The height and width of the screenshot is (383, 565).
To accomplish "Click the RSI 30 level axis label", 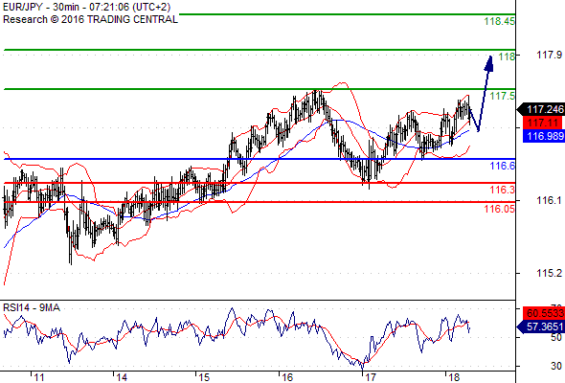I will pos(556,366).
